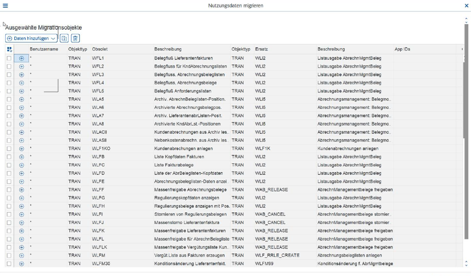Click the plus icon in WLACII row
The image size is (471, 276).
pyautogui.click(x=21, y=132)
